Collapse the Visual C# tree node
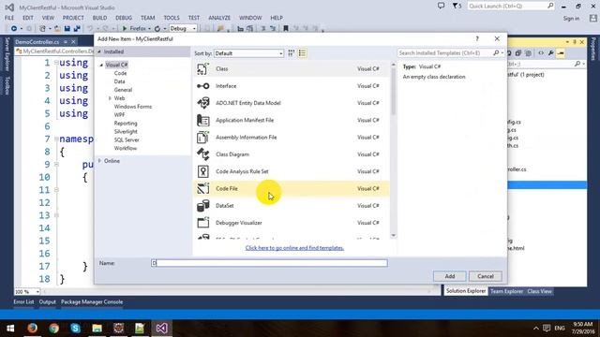This screenshot has height=337, width=600. (101, 65)
